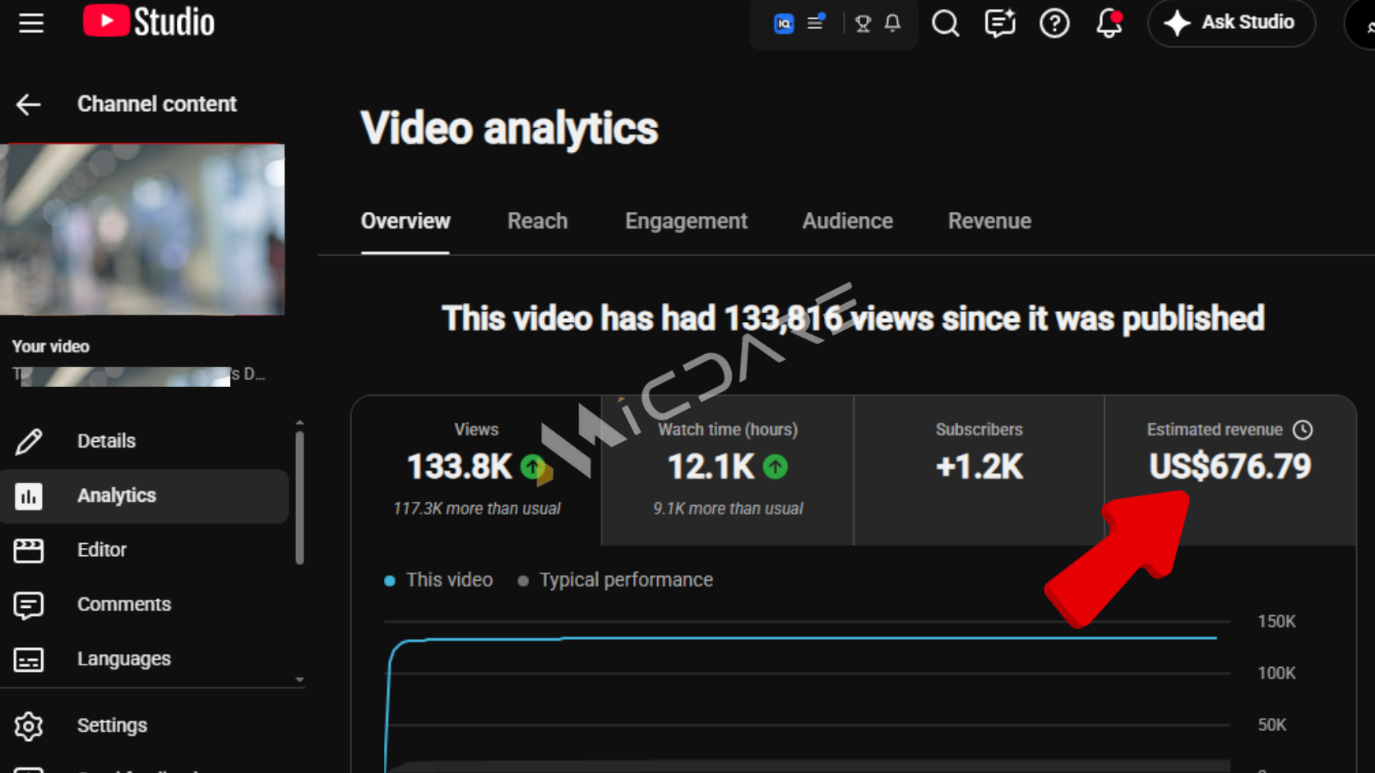Select the Watch time (hours) card

tap(728, 471)
